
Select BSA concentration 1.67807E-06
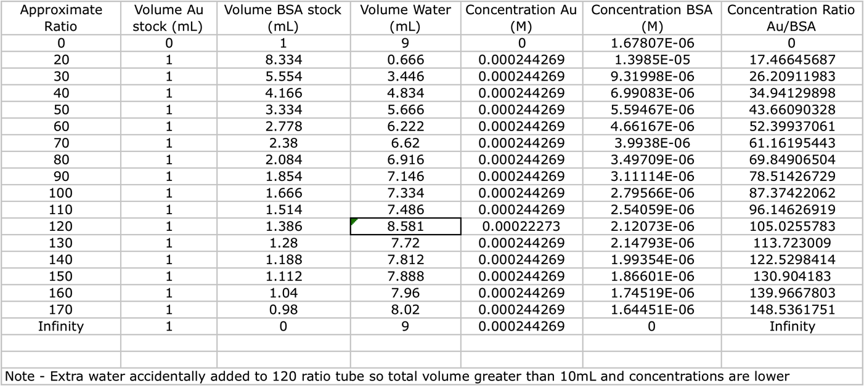click(x=651, y=43)
